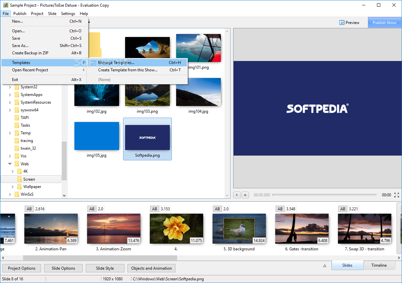
Task: Click the tracing folder icon
Action: 17,141
